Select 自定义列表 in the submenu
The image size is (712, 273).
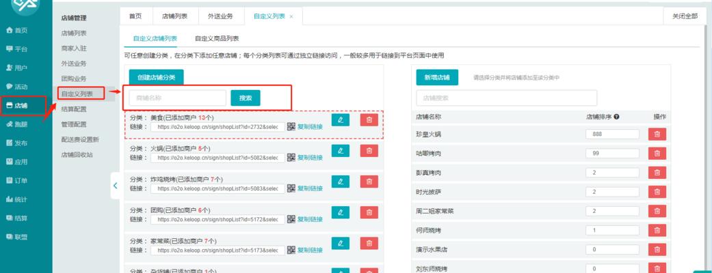77,94
